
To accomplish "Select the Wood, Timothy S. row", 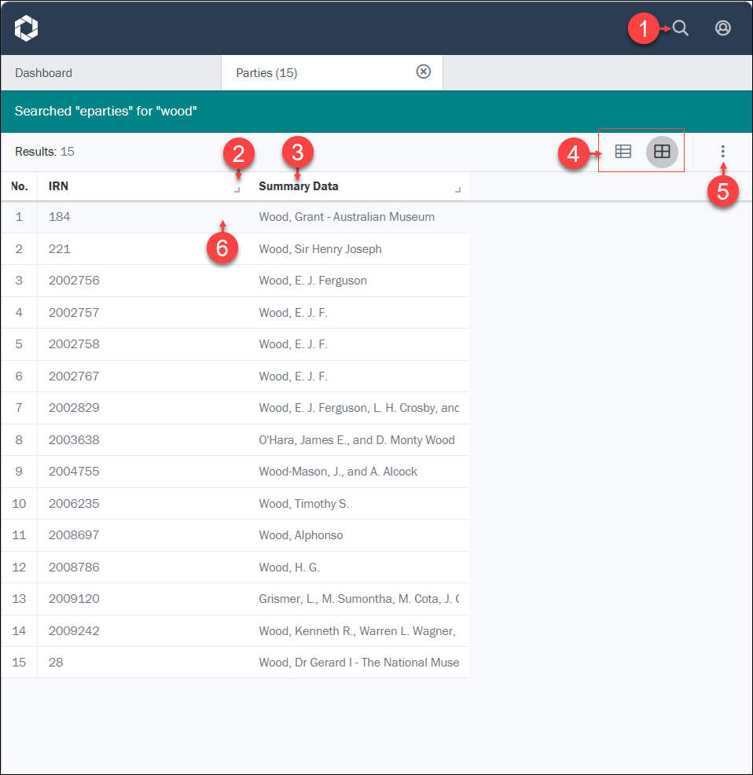I will 303,504.
